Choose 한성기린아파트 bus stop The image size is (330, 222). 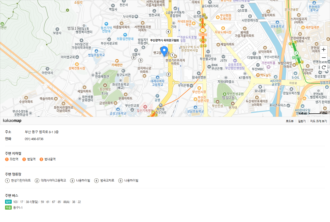(x=21, y=181)
